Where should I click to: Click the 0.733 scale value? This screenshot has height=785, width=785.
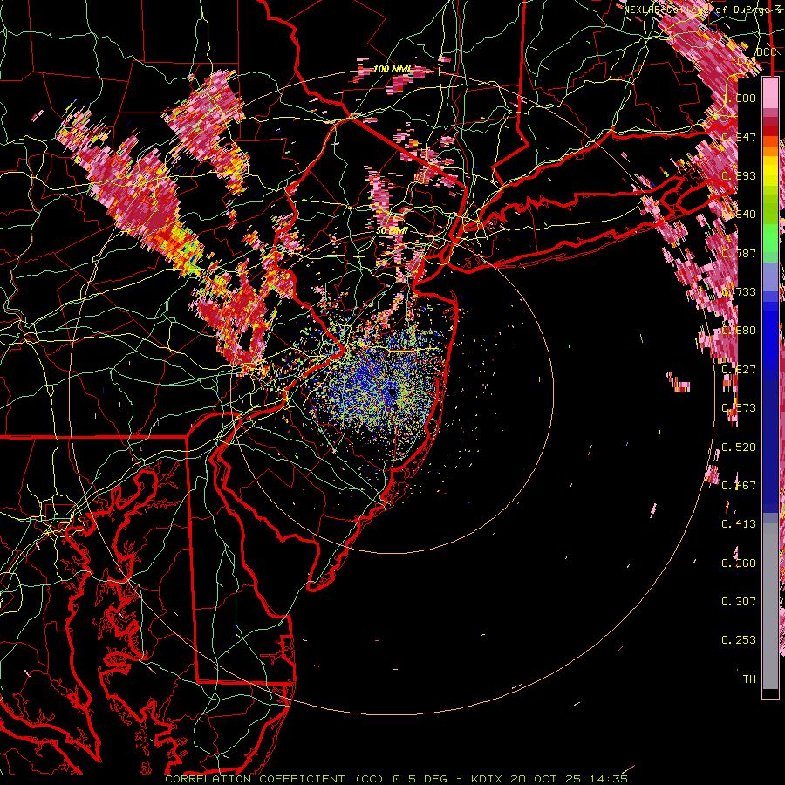[739, 291]
